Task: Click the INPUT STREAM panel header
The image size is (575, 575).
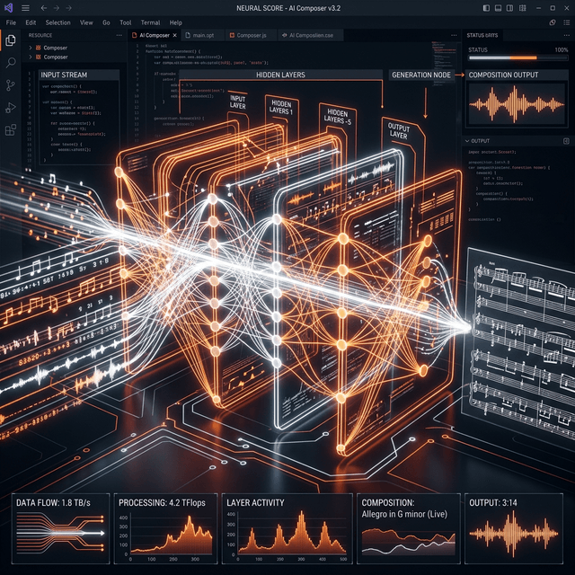Action: (x=79, y=75)
